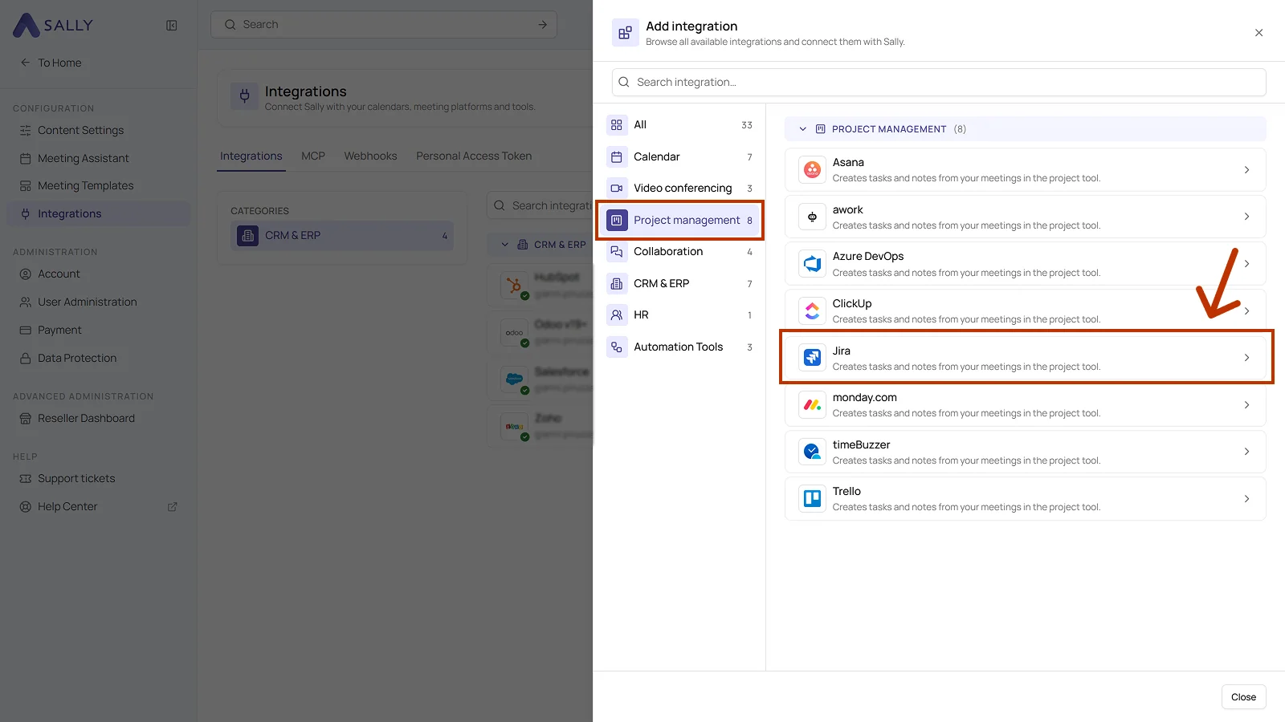Image resolution: width=1285 pixels, height=722 pixels.
Task: Open Asana integration via its chevron
Action: point(1246,170)
